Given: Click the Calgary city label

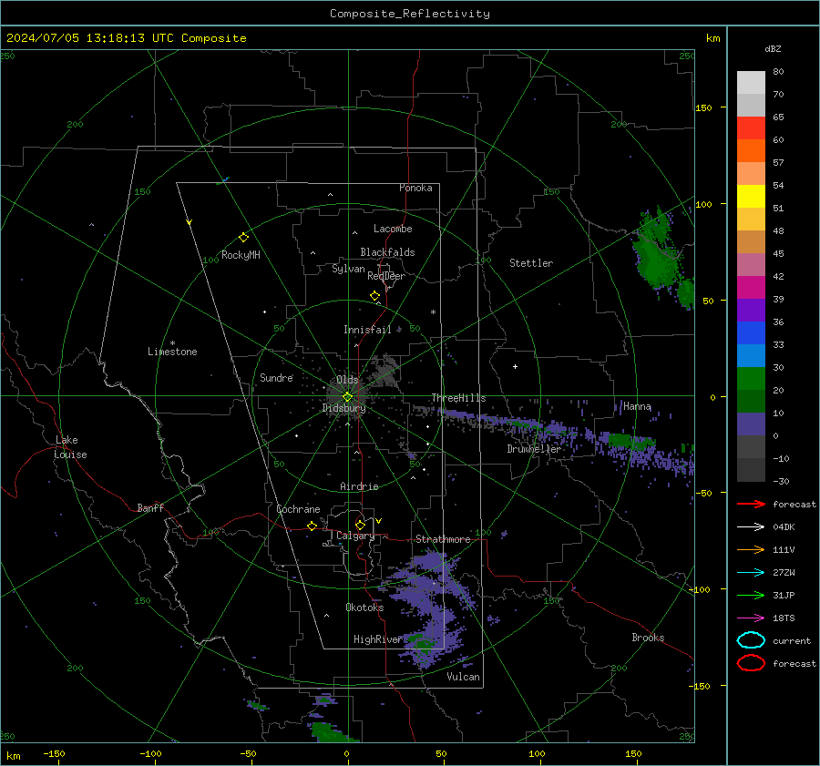Looking at the screenshot, I should coord(355,536).
